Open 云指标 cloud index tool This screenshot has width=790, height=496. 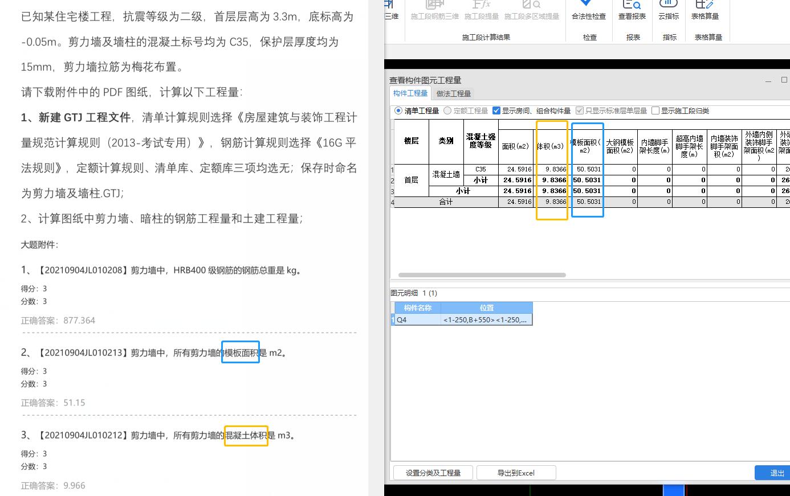click(x=668, y=10)
